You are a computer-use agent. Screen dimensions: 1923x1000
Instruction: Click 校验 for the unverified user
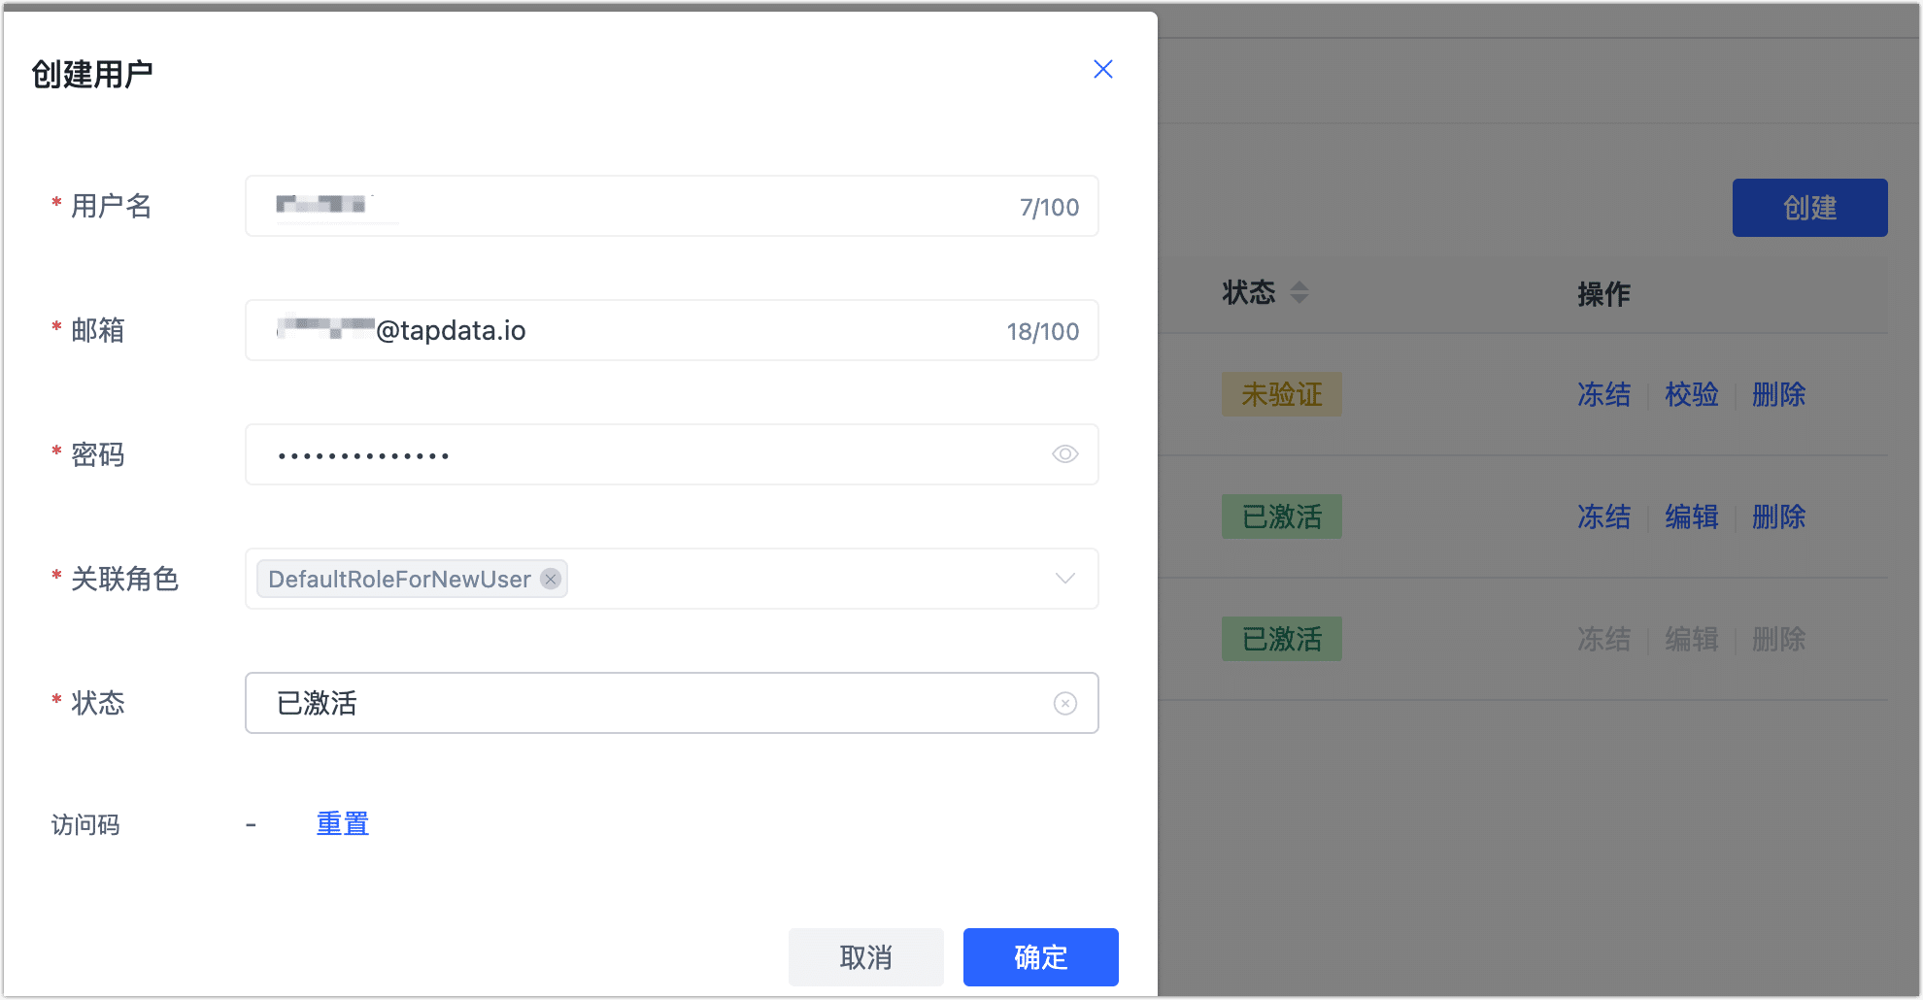tap(1691, 394)
